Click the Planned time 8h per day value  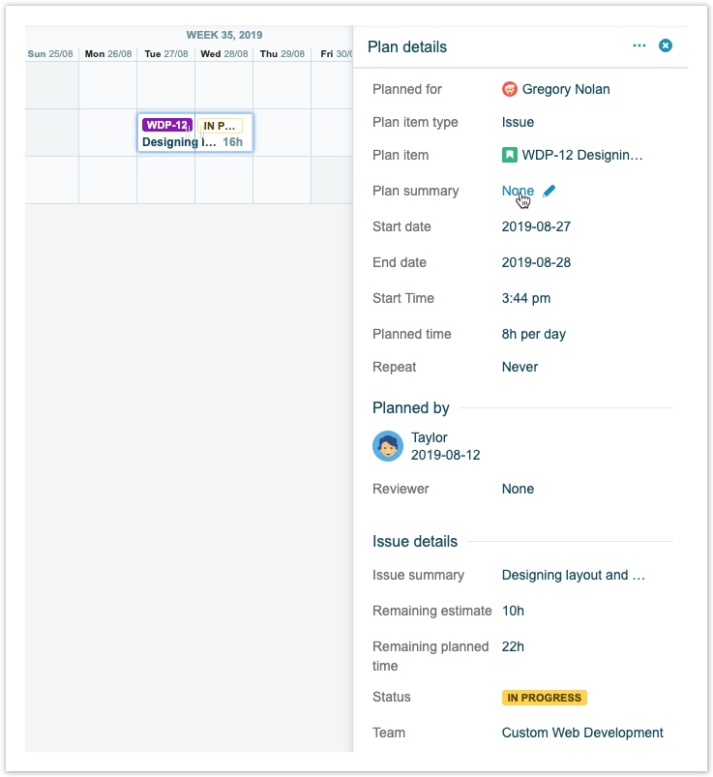(533, 334)
